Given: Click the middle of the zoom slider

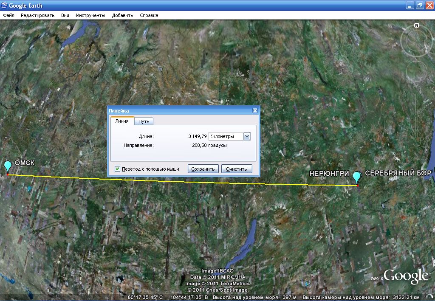Looking at the screenshot, I should pyautogui.click(x=417, y=116).
